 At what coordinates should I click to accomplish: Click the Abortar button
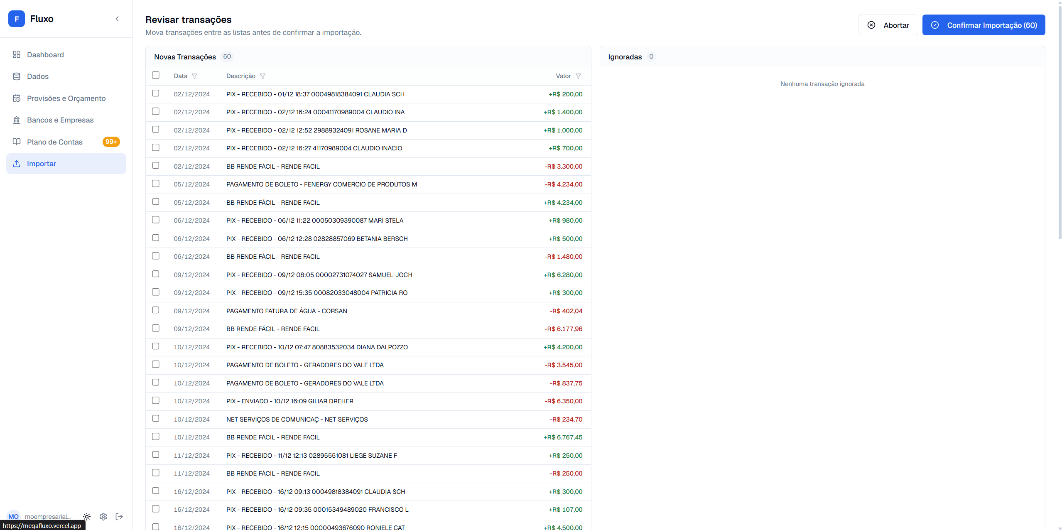click(x=888, y=25)
